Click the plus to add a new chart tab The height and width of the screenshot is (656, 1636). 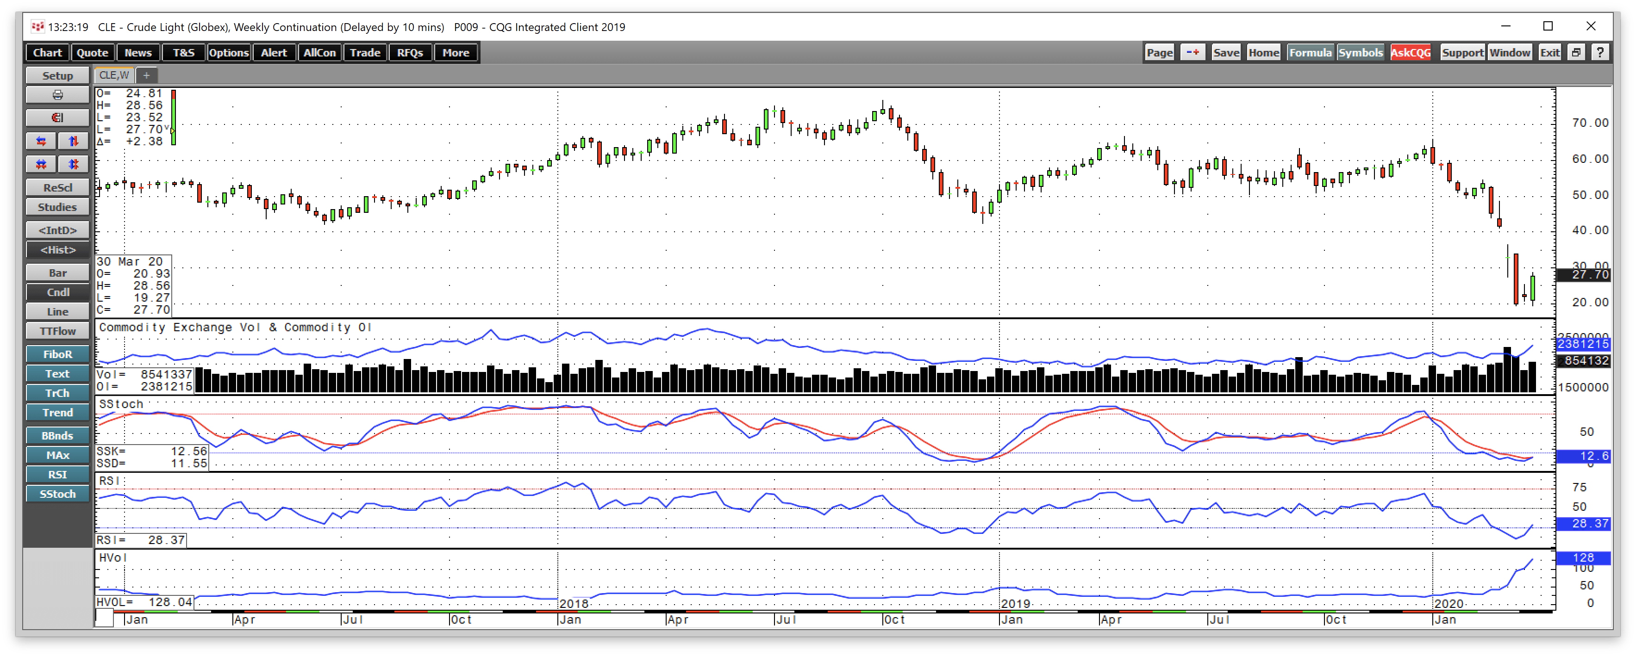(146, 75)
